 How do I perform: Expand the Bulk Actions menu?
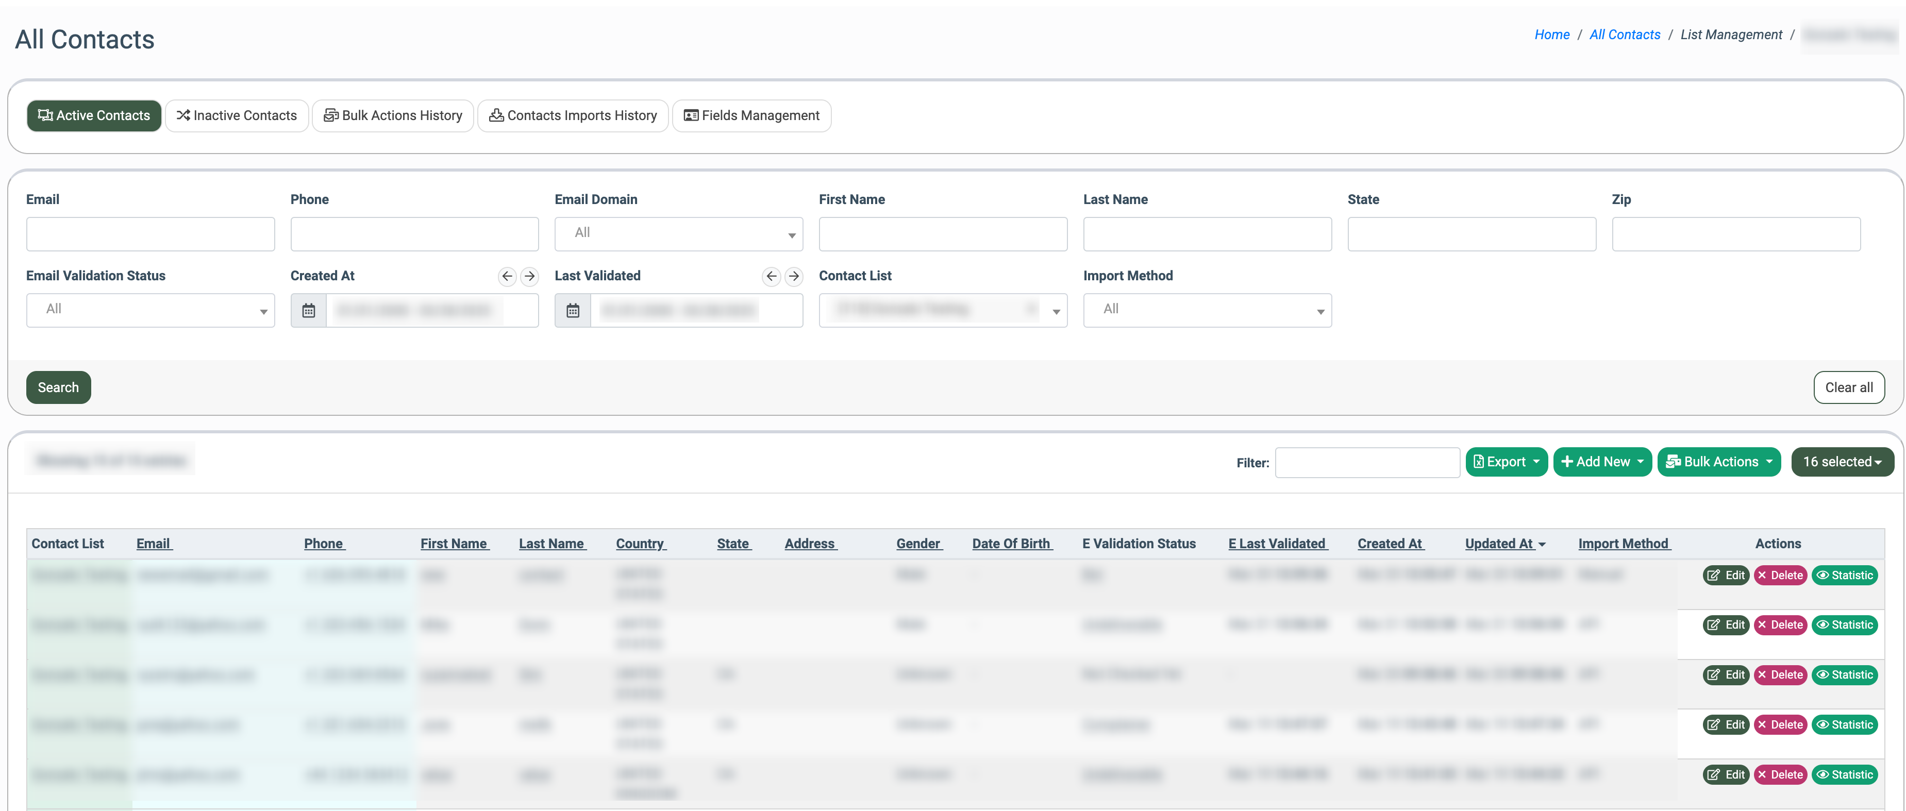tap(1719, 462)
